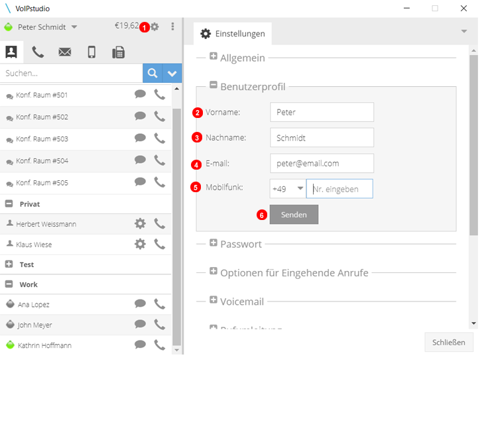
Task: Call Kathrin Hoffmann
Action: click(160, 345)
